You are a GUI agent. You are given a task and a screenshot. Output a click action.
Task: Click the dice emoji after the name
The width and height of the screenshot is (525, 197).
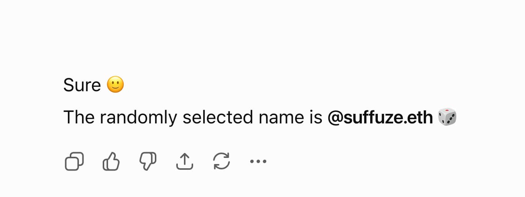click(x=447, y=117)
